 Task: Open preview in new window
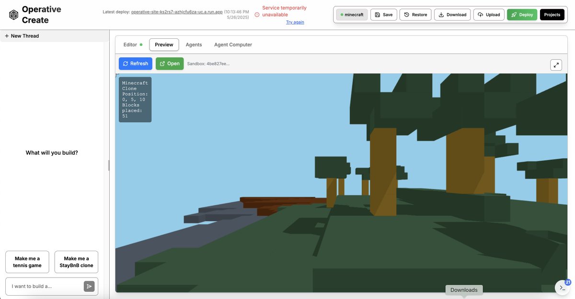[170, 64]
